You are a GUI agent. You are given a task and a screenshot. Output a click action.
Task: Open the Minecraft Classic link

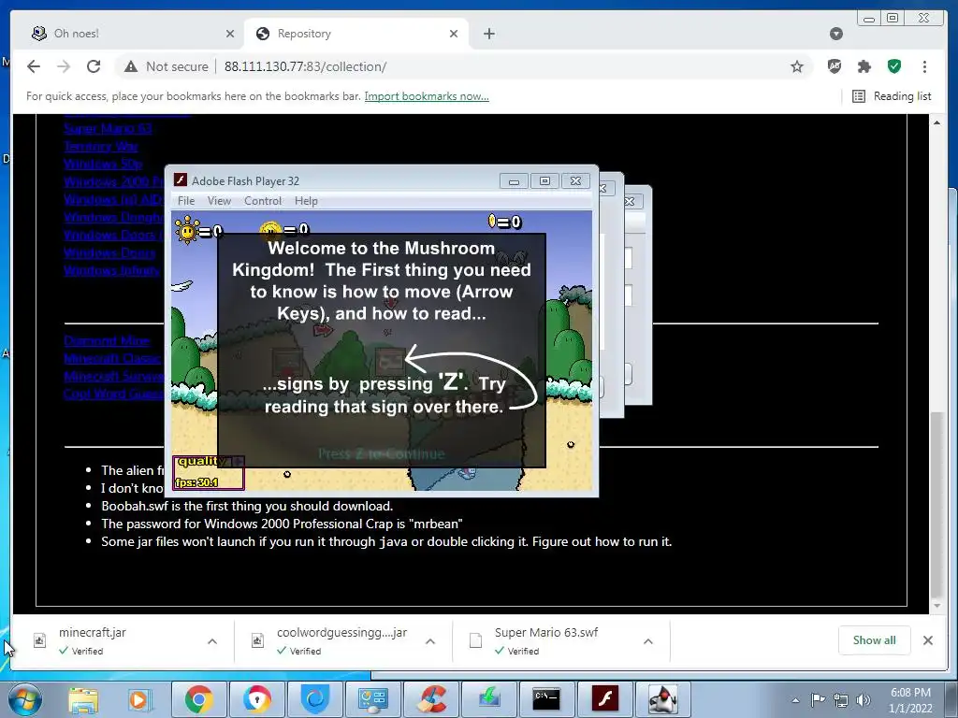[112, 358]
